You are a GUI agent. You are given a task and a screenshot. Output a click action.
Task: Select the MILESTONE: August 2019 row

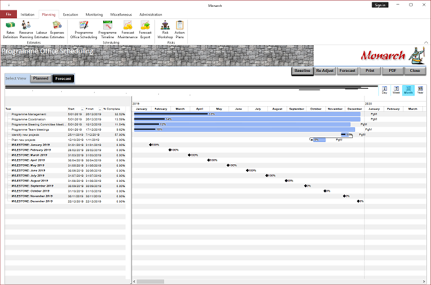coord(66,181)
